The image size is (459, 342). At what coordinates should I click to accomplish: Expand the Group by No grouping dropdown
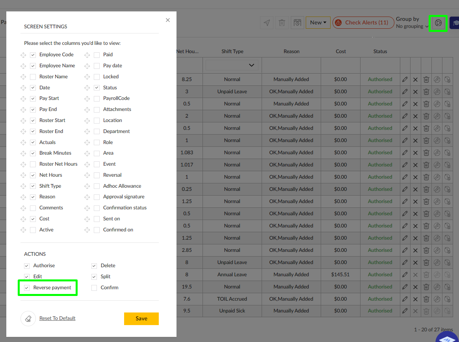[412, 26]
